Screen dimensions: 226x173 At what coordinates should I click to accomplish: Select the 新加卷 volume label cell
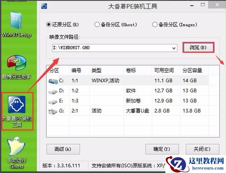click(133, 101)
